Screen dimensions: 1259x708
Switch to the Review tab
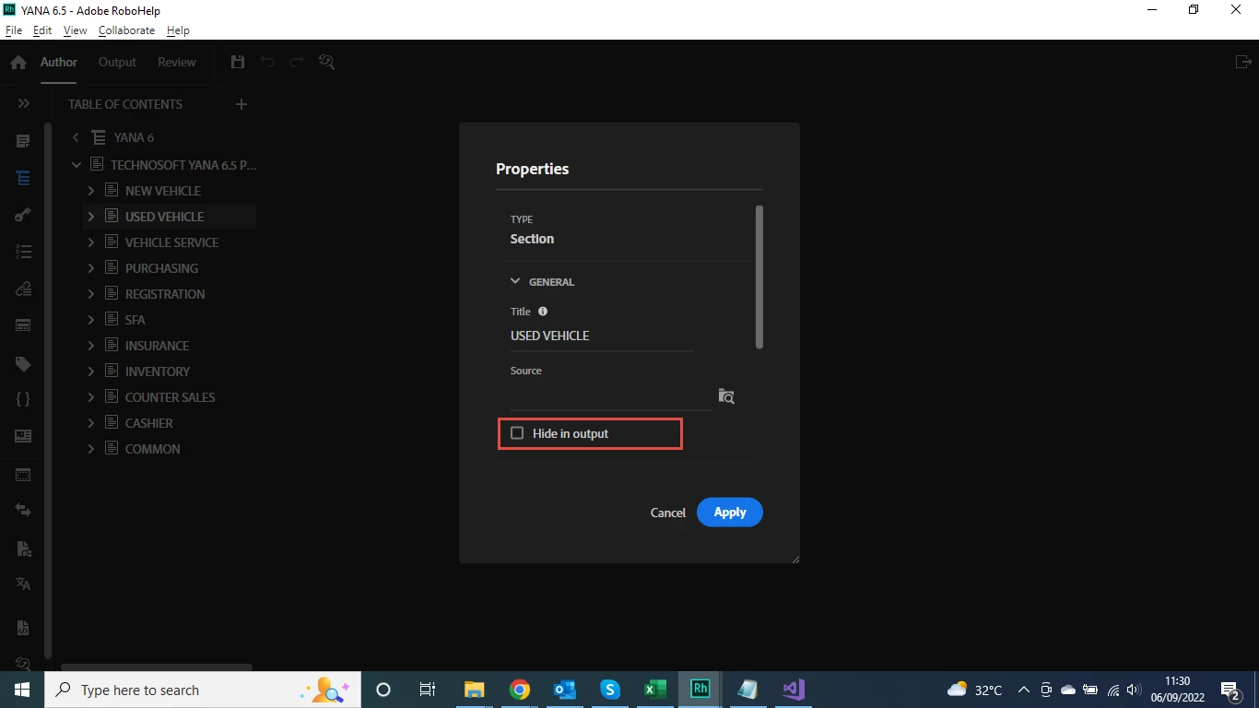pos(177,62)
